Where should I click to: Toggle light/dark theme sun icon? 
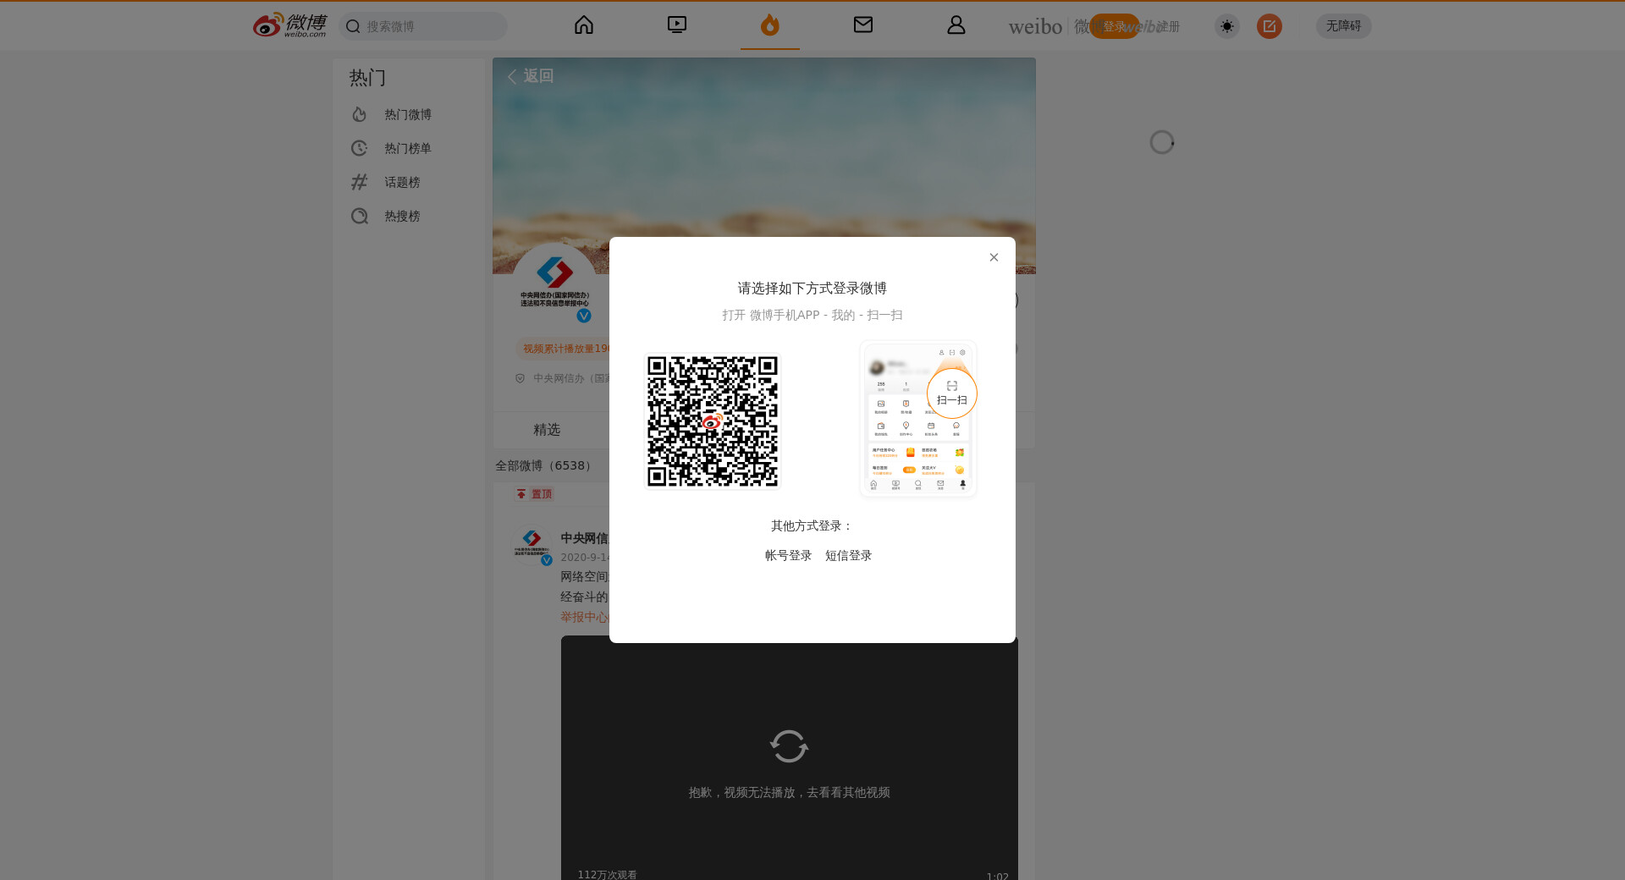click(1227, 26)
